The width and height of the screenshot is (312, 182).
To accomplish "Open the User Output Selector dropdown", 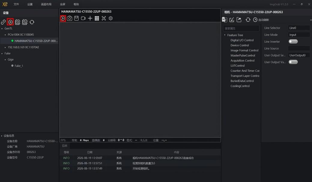I will click(x=299, y=55).
